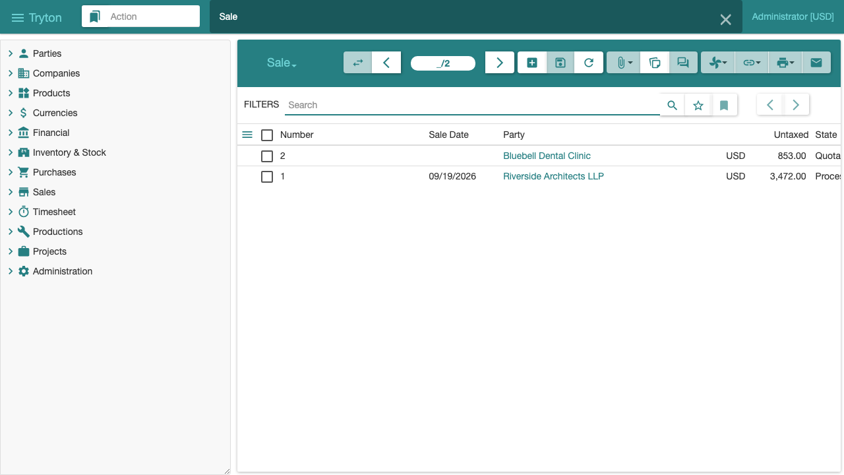Viewport: 844px width, 475px height.
Task: Expand the Currencies tree node
Action: click(x=11, y=113)
